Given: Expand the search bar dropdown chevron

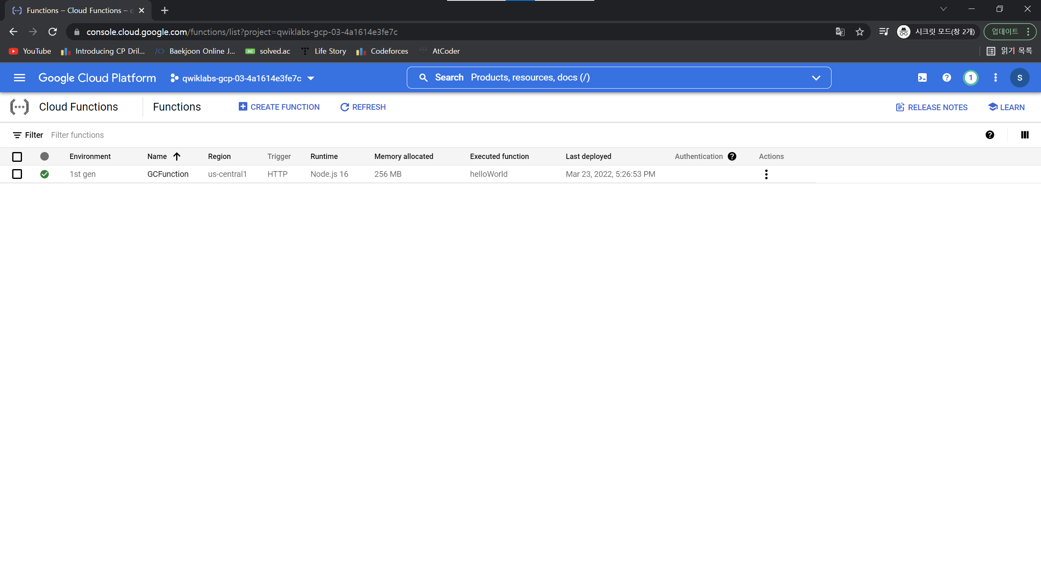Looking at the screenshot, I should tap(816, 78).
